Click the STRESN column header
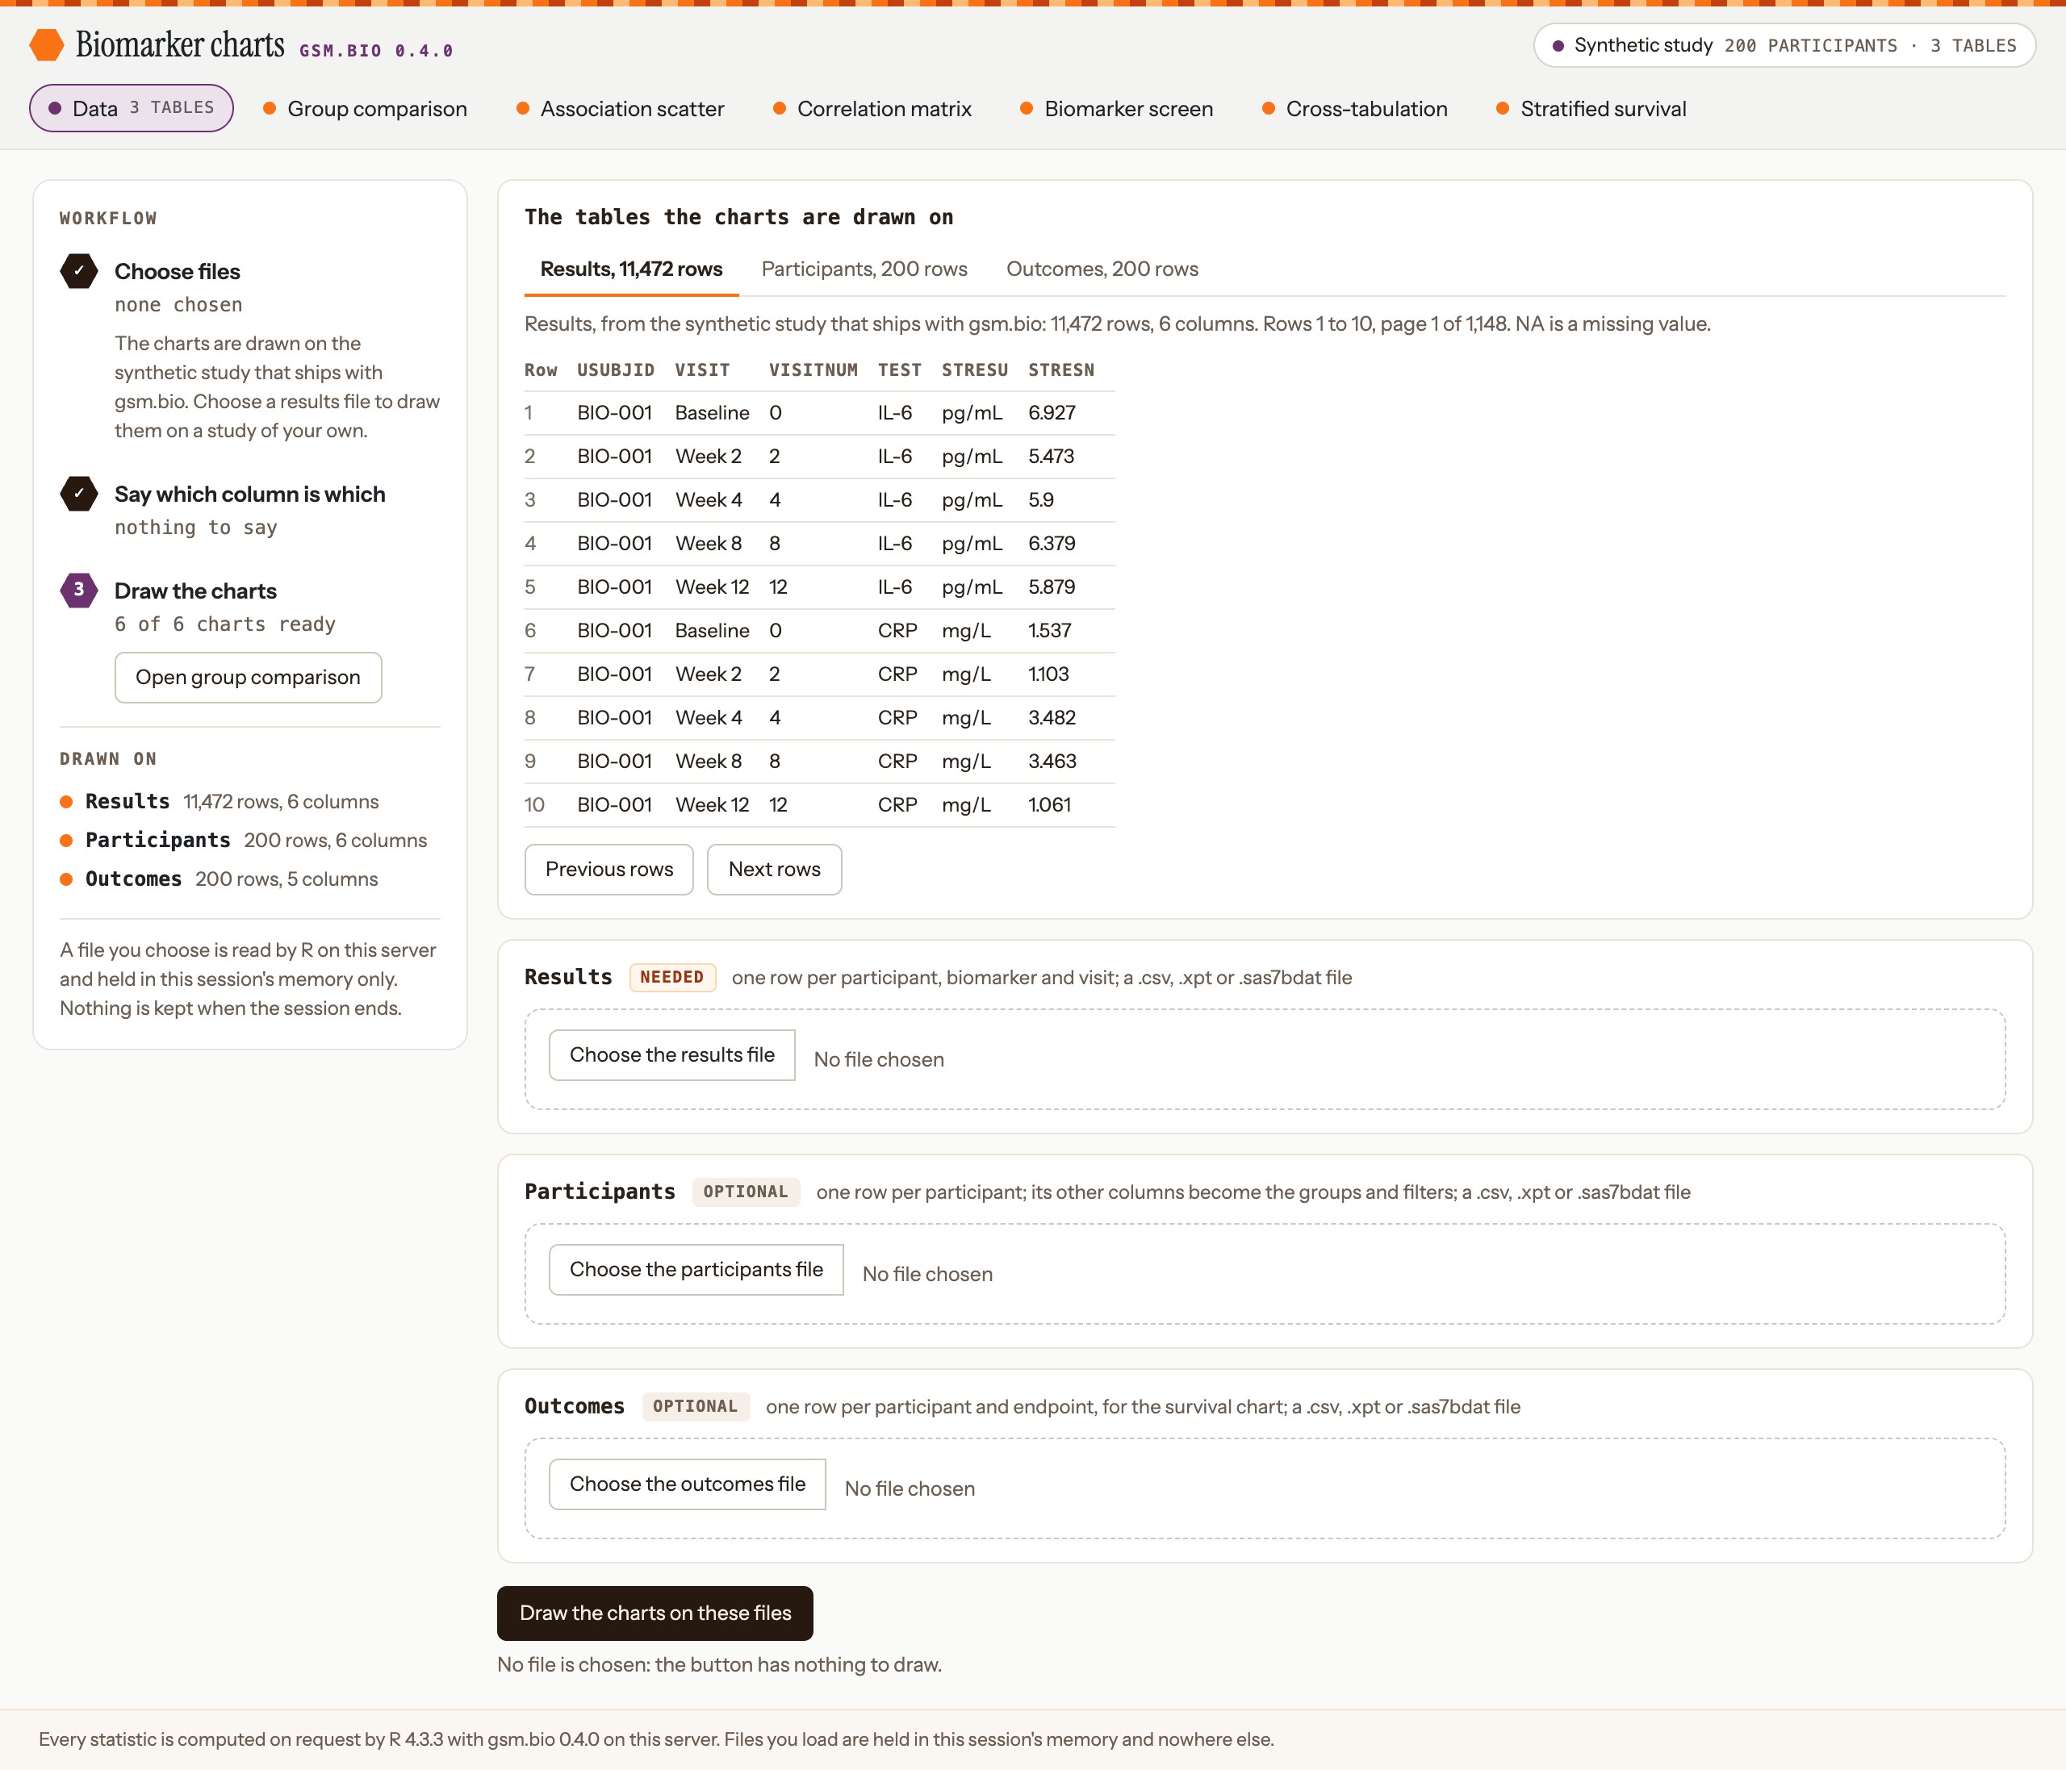This screenshot has width=2066, height=1770. point(1061,369)
